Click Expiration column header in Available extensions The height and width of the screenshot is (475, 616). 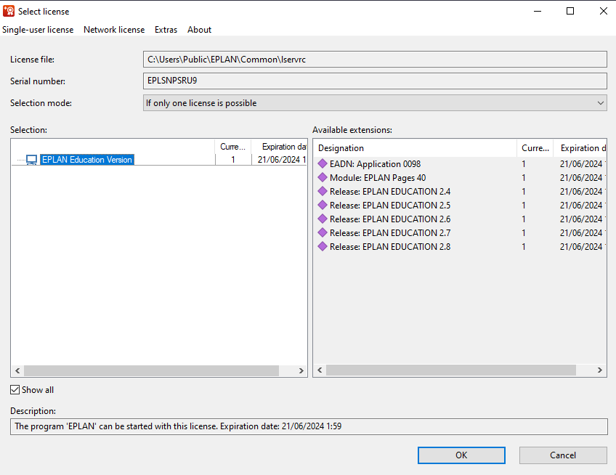[580, 148]
